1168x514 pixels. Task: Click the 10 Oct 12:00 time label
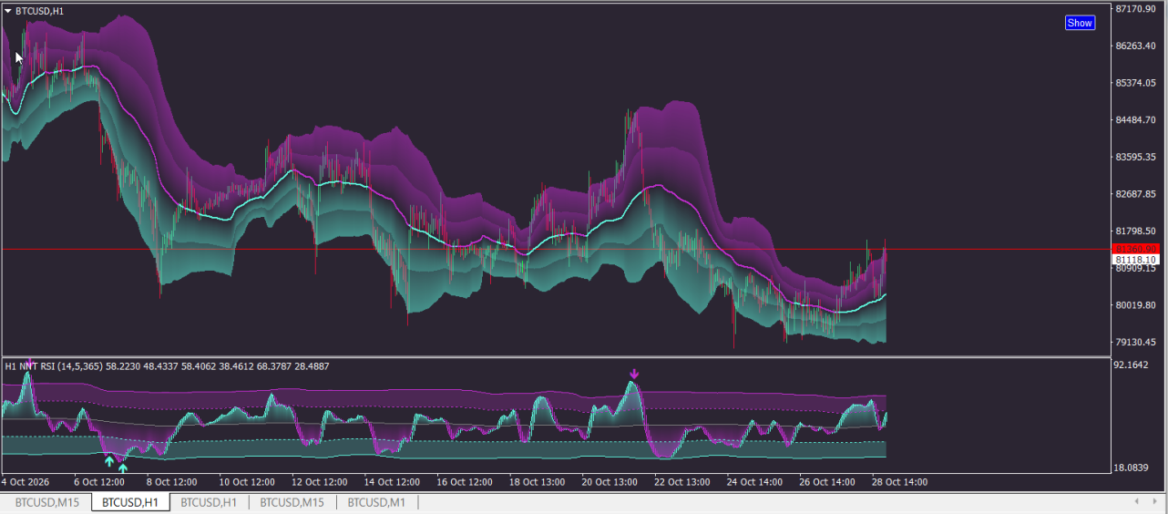click(248, 481)
